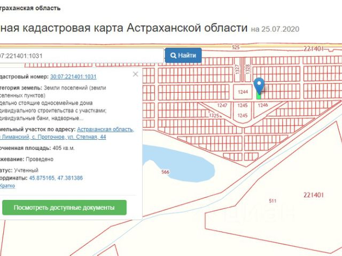Click Посмотреть доступные документы button

point(64,207)
